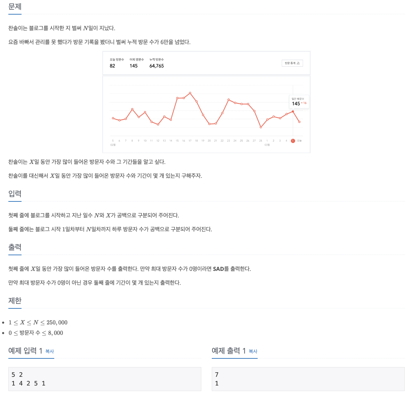The height and width of the screenshot is (398, 411).
Task: Copy example input with 복사 link
Action: tap(49, 351)
